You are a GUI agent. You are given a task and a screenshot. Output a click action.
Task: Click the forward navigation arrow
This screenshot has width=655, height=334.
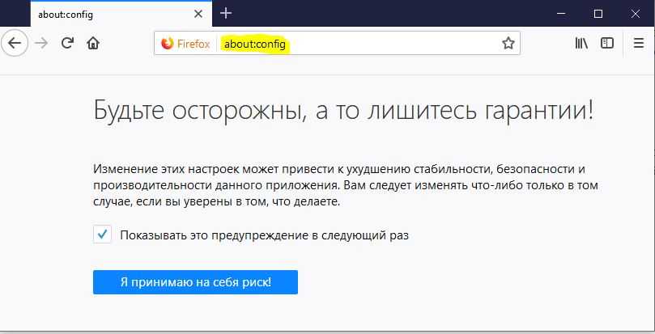coord(40,44)
